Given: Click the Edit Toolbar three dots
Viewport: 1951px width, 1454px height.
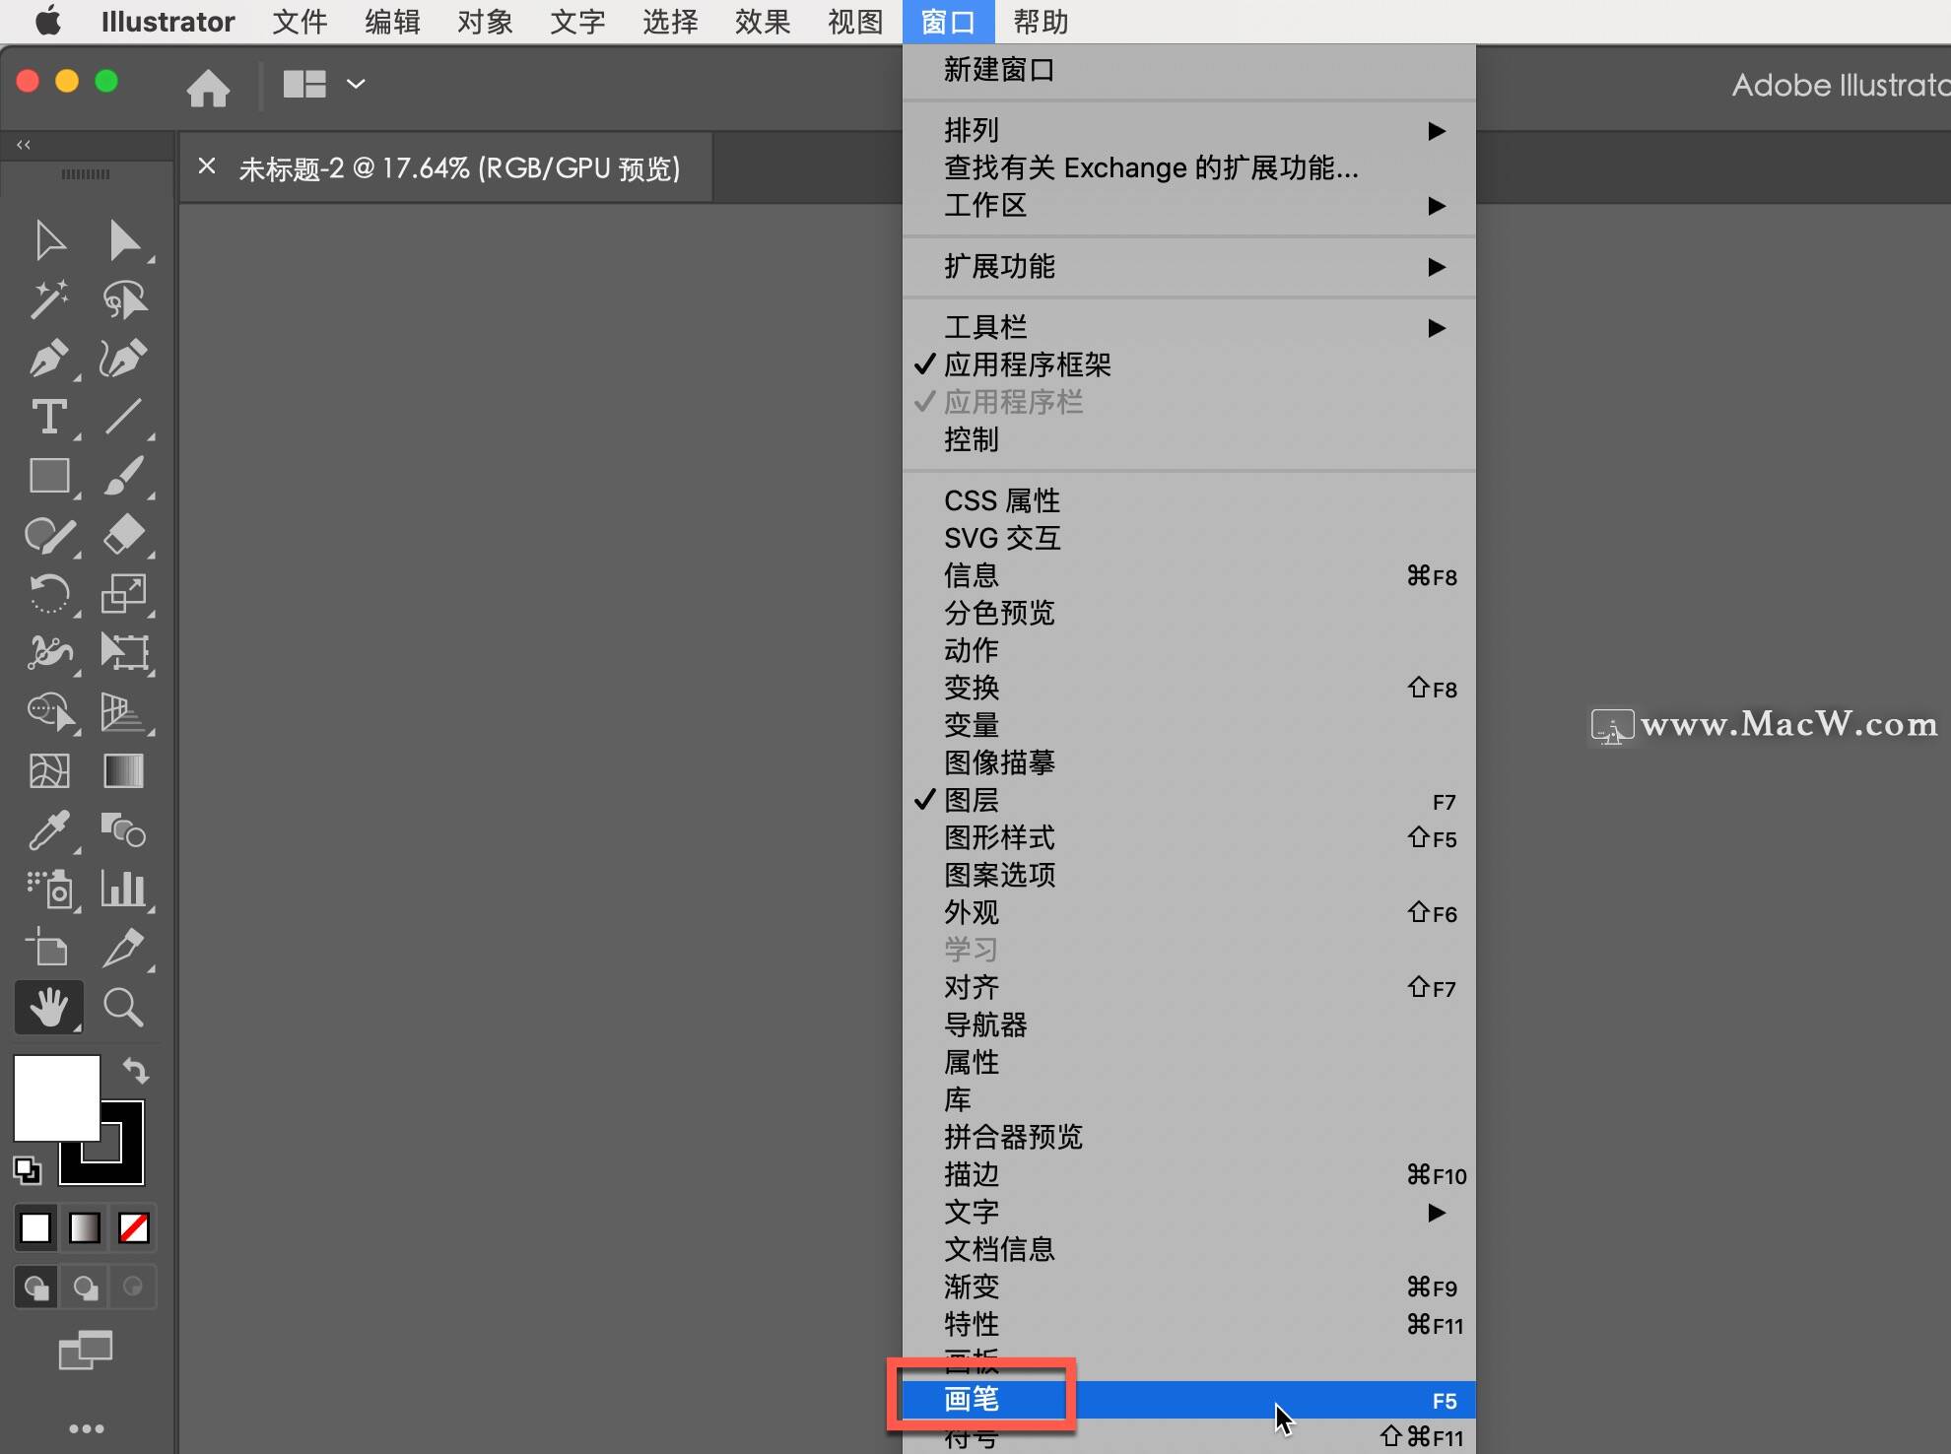Looking at the screenshot, I should point(86,1428).
